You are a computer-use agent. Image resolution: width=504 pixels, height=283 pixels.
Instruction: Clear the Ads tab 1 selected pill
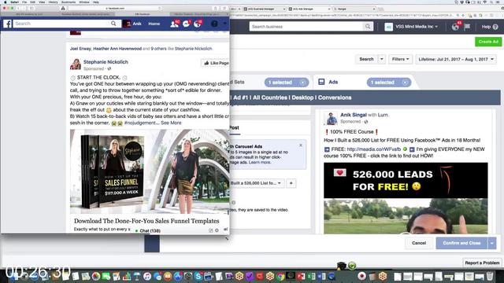click(x=405, y=83)
